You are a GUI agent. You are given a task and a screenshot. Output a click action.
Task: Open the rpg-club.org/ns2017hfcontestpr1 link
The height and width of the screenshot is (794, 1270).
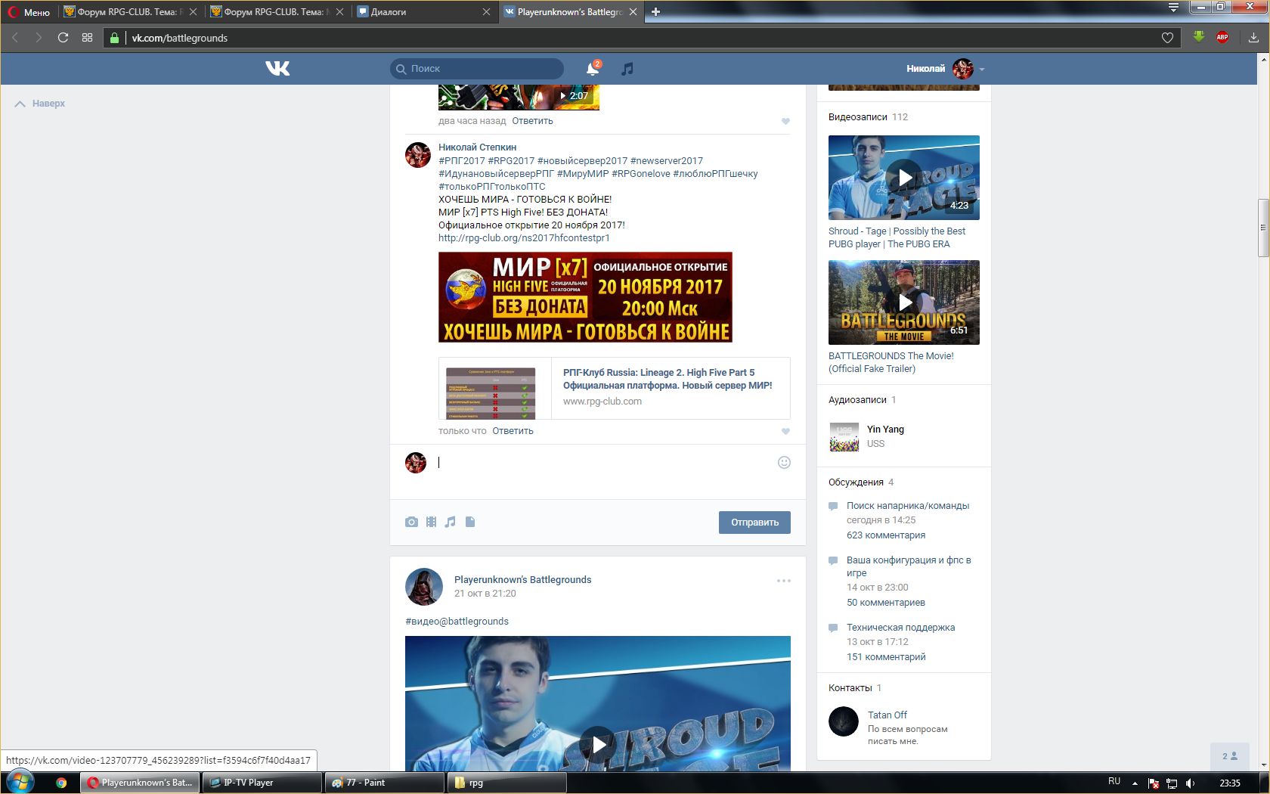(524, 238)
